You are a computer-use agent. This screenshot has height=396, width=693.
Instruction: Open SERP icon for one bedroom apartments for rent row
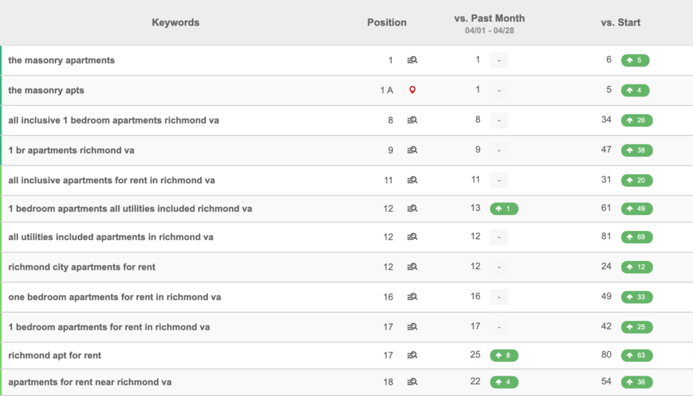(412, 297)
